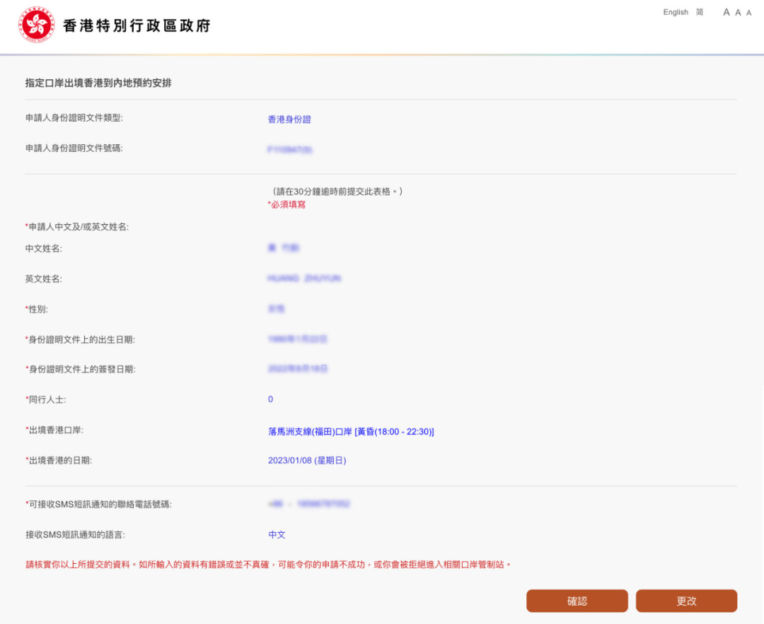Click the 香港特別行政區政府 header title
Viewport: 764px width, 624px height.
pos(137,26)
